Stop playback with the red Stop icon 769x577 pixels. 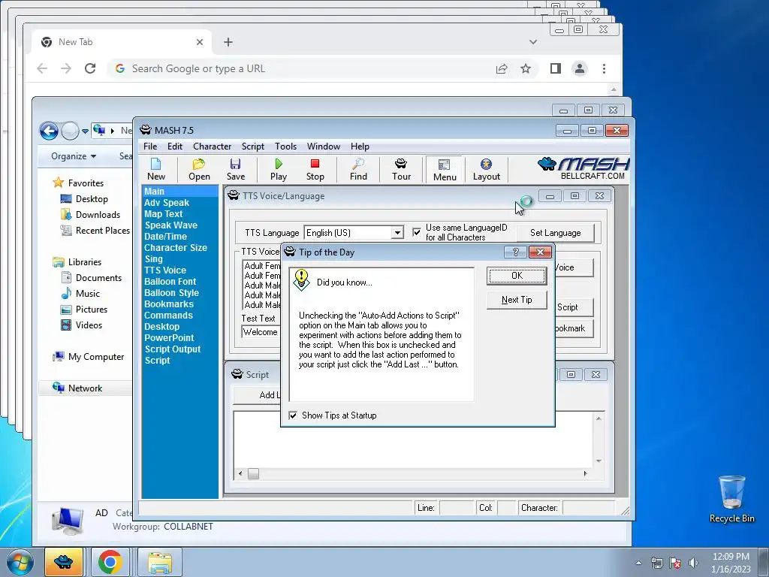pyautogui.click(x=315, y=169)
